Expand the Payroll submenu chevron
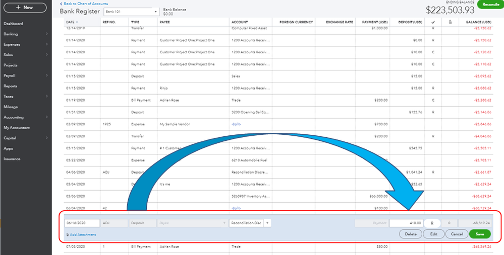 pyautogui.click(x=47, y=75)
